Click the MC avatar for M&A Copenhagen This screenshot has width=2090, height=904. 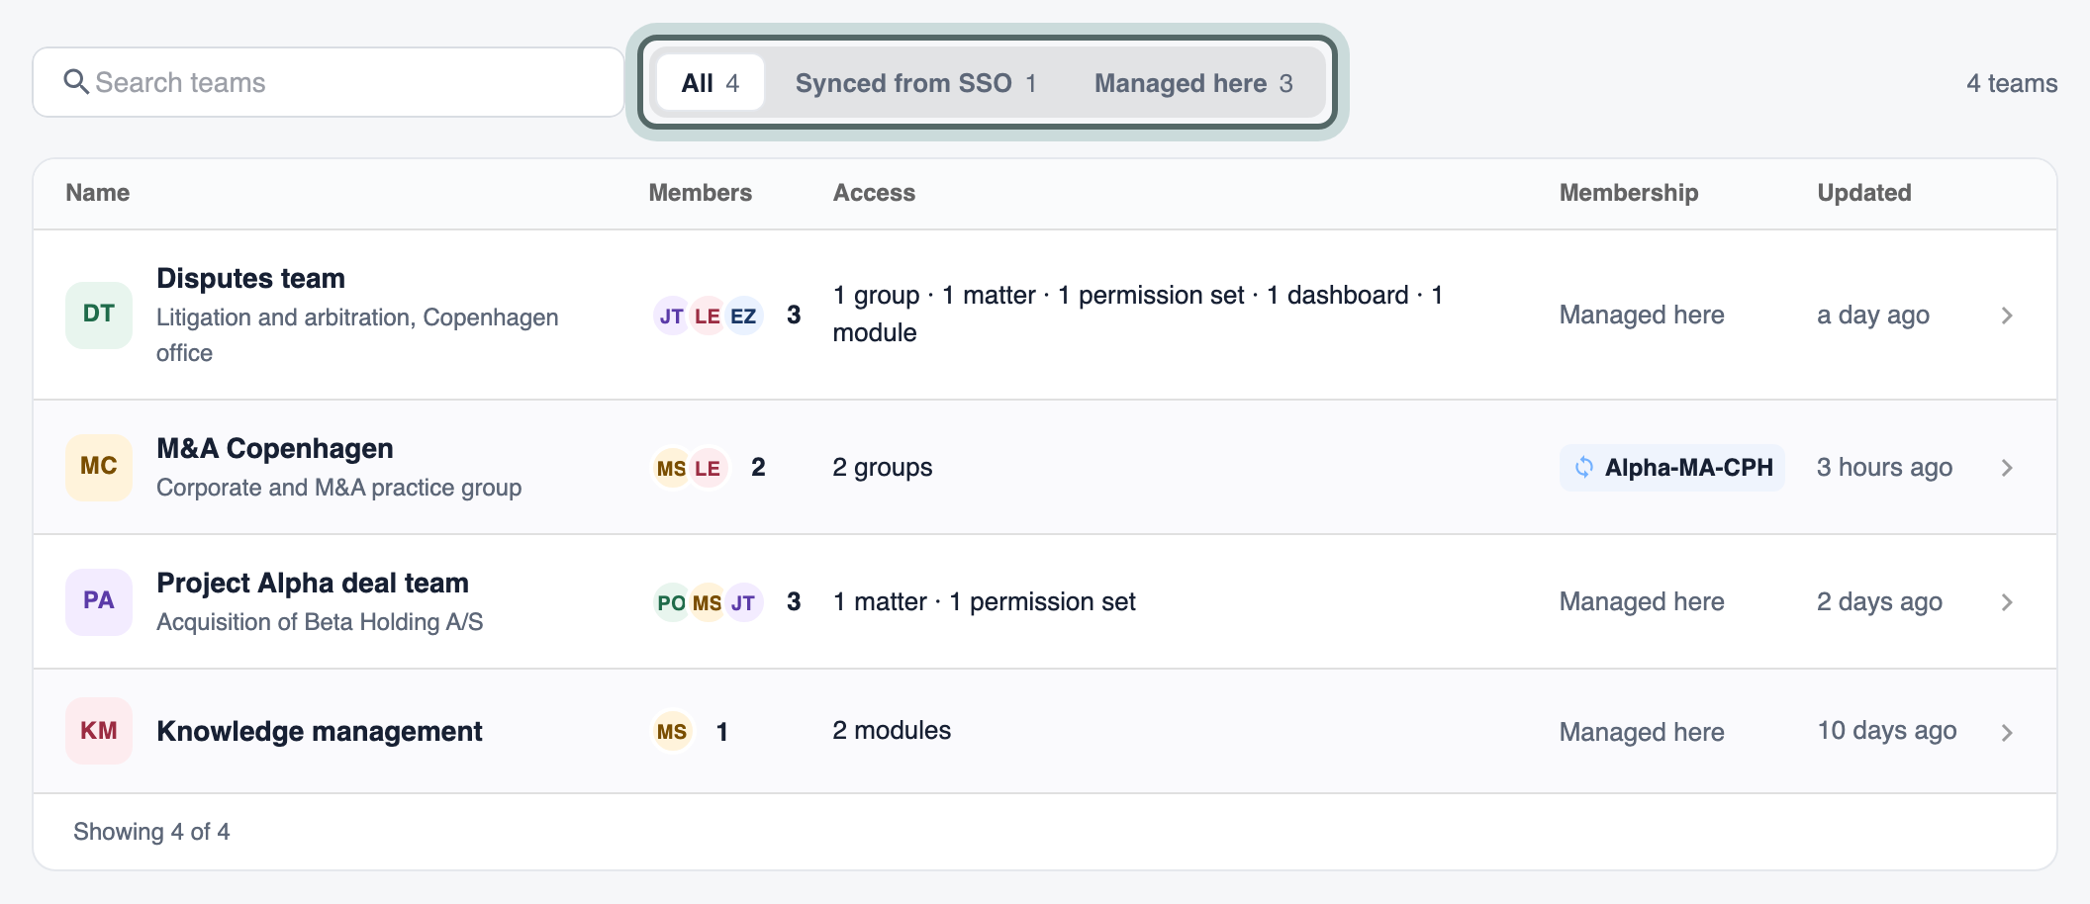(x=99, y=467)
